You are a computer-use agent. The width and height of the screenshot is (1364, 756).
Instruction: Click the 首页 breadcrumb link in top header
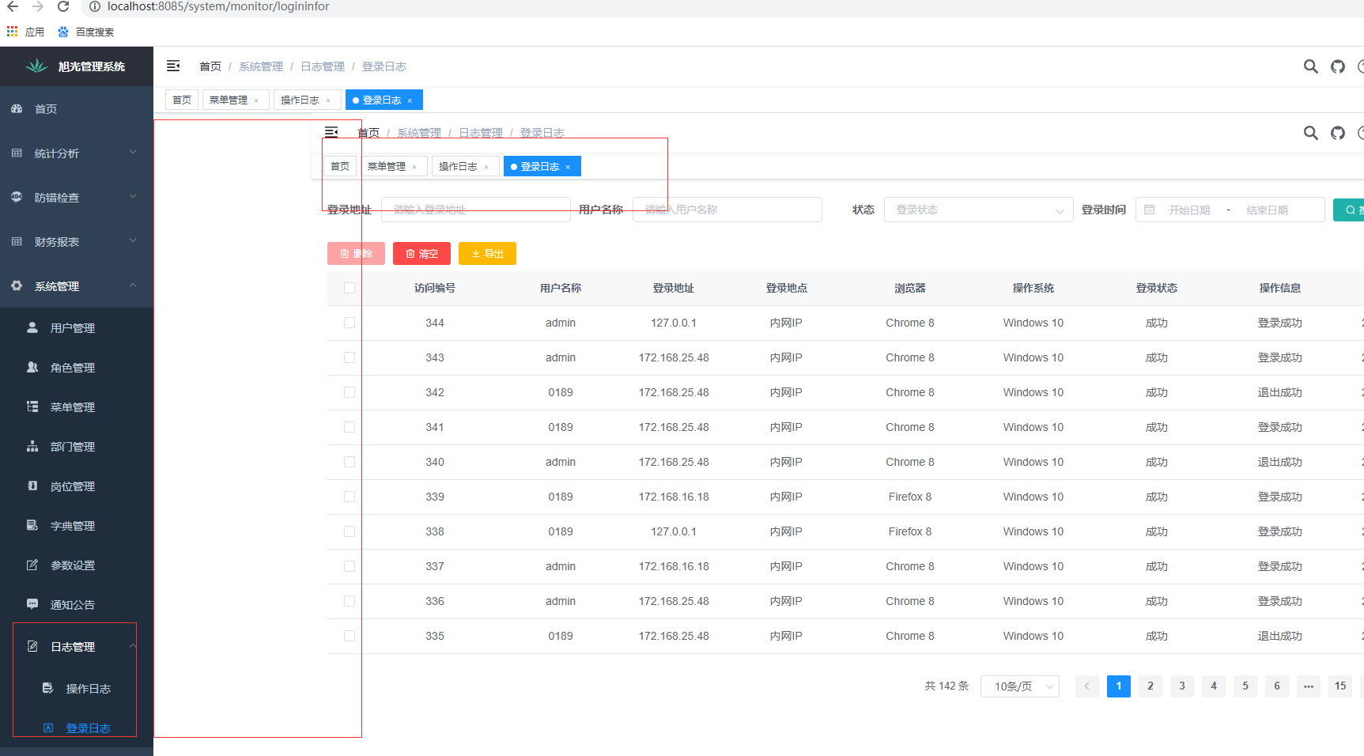[x=210, y=66]
